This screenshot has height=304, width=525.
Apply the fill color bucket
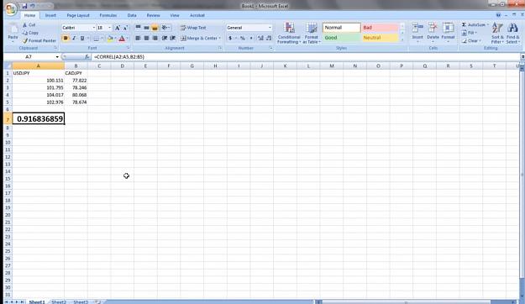(110, 39)
